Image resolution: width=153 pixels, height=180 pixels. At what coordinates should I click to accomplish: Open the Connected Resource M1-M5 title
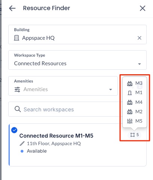coord(56,136)
